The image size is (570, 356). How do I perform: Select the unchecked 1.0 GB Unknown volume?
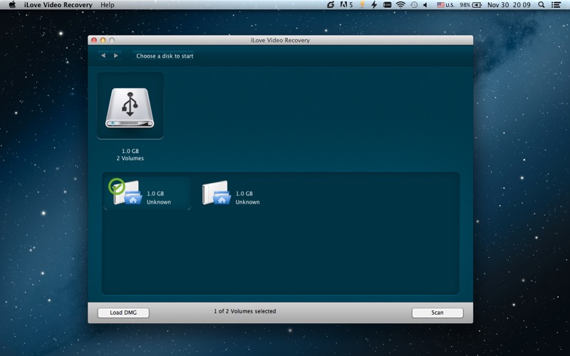[x=231, y=193]
